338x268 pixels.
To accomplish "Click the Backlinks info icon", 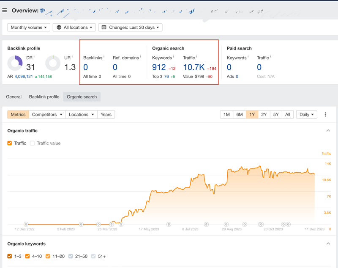I will click(104, 57).
